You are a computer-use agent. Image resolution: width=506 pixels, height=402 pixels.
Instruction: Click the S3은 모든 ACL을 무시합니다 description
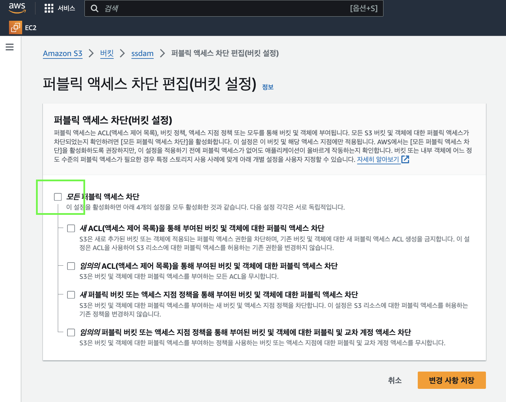click(179, 276)
